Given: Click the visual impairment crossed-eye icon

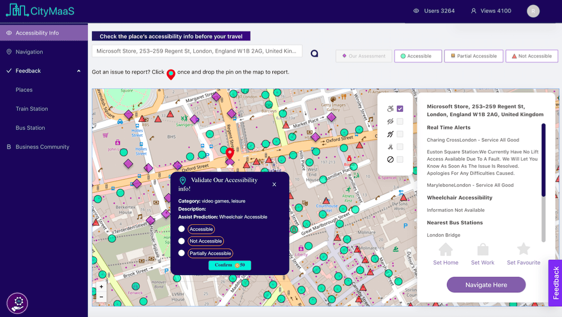Looking at the screenshot, I should point(390,121).
